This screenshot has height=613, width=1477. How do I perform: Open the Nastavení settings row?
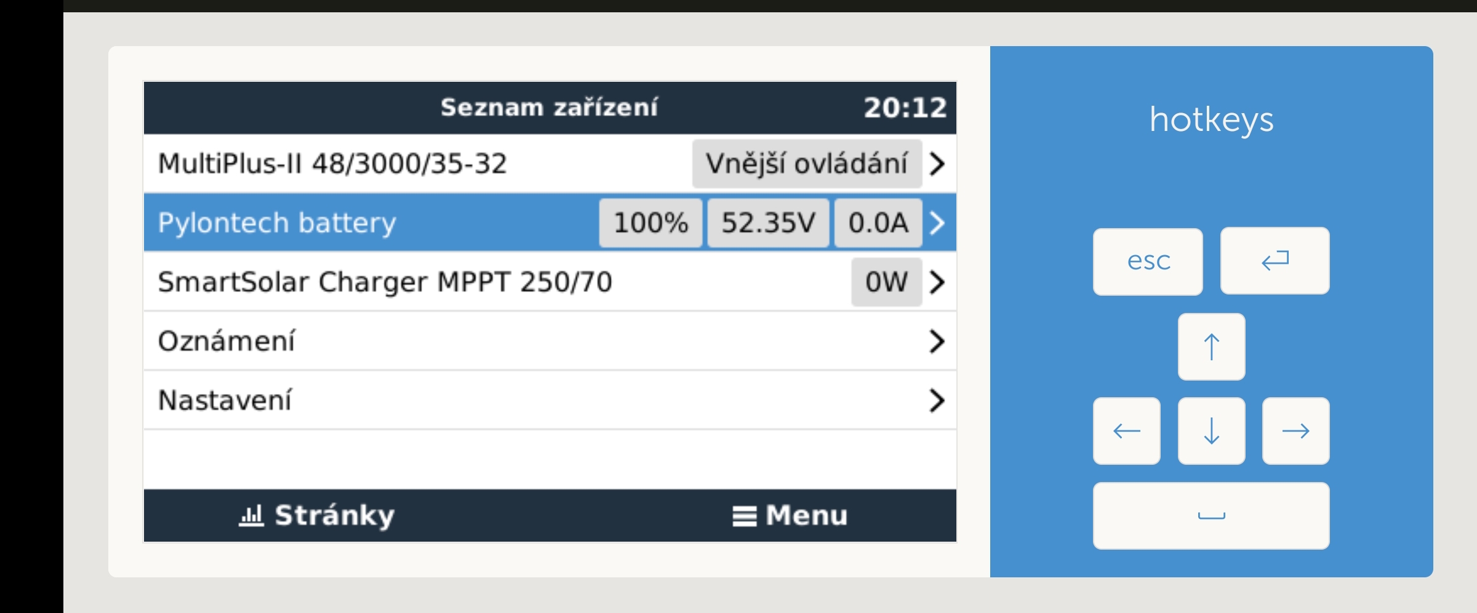(x=225, y=400)
